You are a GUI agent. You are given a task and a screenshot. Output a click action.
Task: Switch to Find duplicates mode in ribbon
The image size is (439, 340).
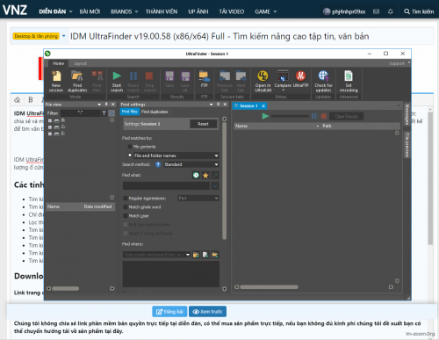[x=77, y=82]
